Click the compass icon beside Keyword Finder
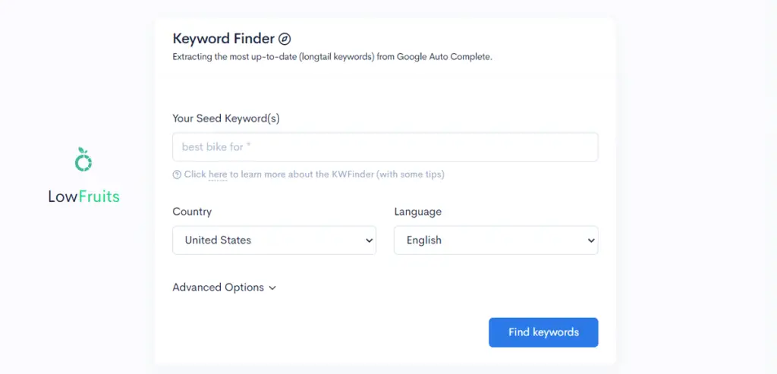Image resolution: width=777 pixels, height=374 pixels. (x=285, y=39)
